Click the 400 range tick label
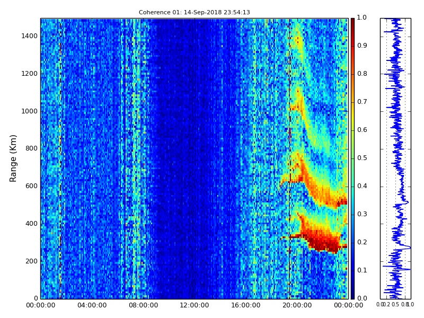Screen dimensions: 424x318 click(31, 224)
